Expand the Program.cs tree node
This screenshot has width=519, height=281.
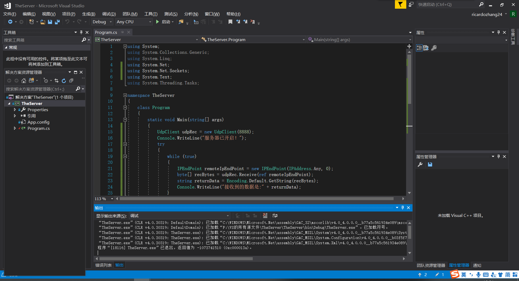[15, 128]
